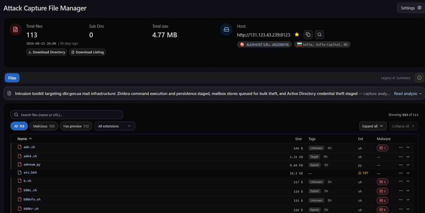Click the Target tag on ade4.sh
This screenshot has height=213, width=425.
click(314, 157)
